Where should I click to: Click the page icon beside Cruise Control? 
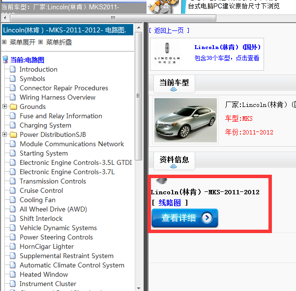pyautogui.click(x=13, y=190)
